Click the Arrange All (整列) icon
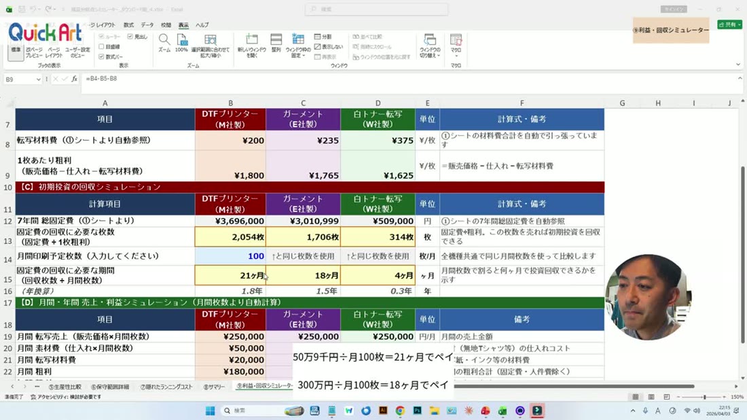Viewport: 747px width, 420px height. coord(276,43)
